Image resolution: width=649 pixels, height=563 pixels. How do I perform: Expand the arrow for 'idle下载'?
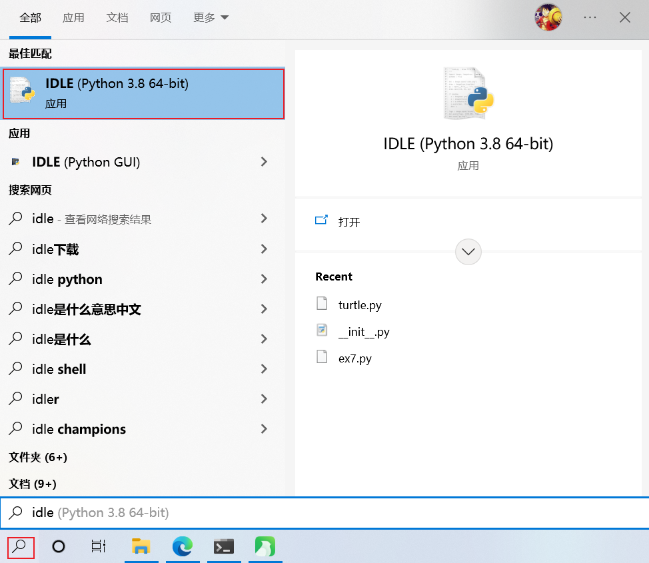(264, 249)
